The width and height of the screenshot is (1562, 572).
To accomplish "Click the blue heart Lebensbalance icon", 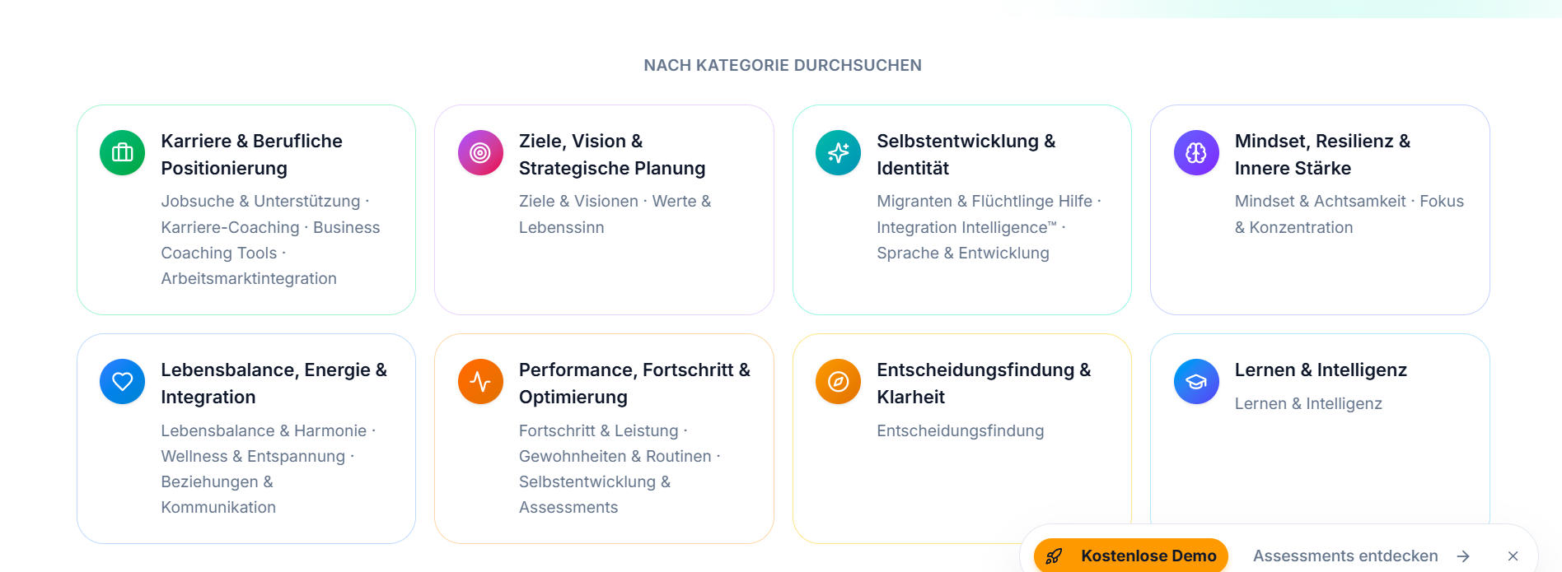I will click(x=122, y=382).
